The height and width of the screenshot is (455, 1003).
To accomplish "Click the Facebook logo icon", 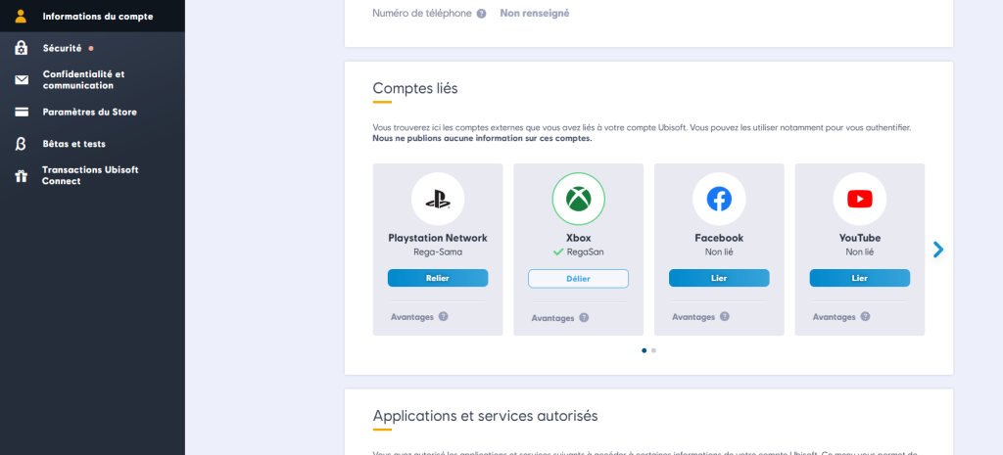I will tap(719, 200).
